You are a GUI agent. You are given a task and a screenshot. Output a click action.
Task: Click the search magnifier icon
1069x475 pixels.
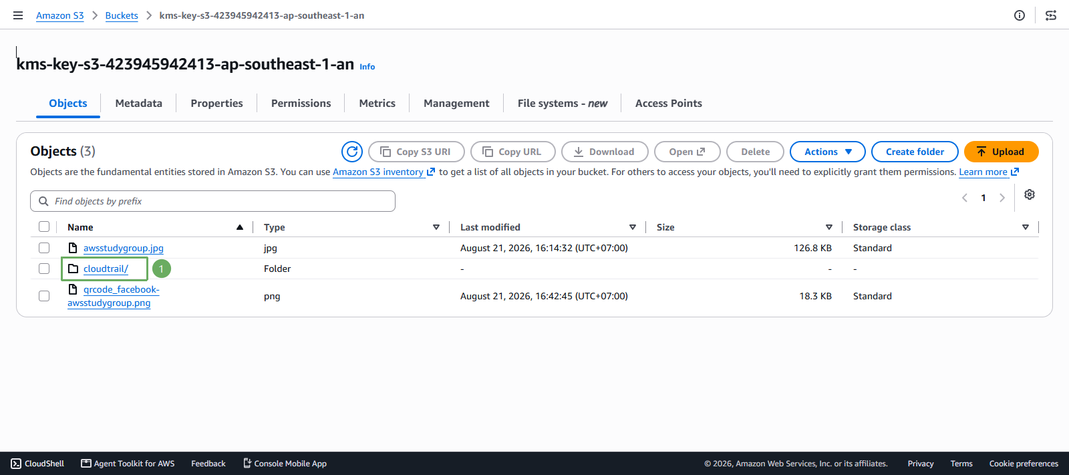pos(43,201)
